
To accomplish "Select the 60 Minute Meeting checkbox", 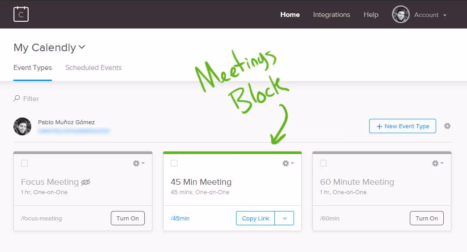I will (324, 163).
